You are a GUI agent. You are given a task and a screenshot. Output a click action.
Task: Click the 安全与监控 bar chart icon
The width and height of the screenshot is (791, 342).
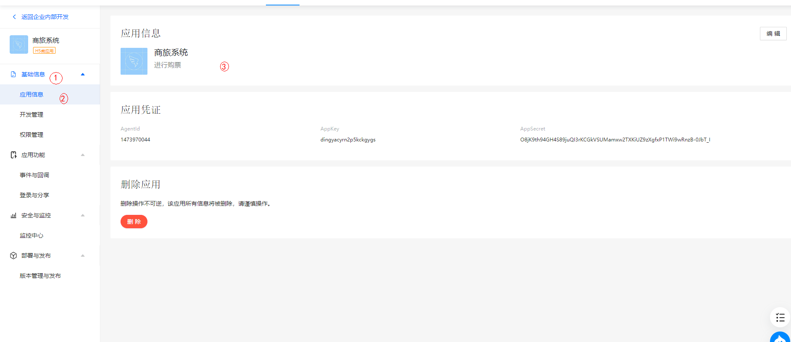pyautogui.click(x=13, y=215)
